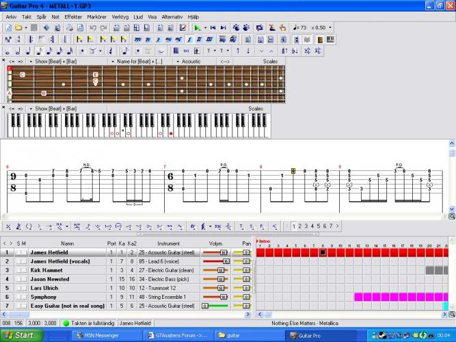The image size is (456, 342).
Task: Click the Play button in toolbar
Action: click(197, 27)
